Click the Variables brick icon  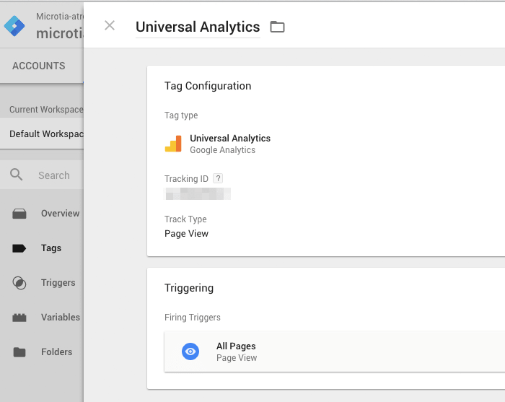[19, 318]
